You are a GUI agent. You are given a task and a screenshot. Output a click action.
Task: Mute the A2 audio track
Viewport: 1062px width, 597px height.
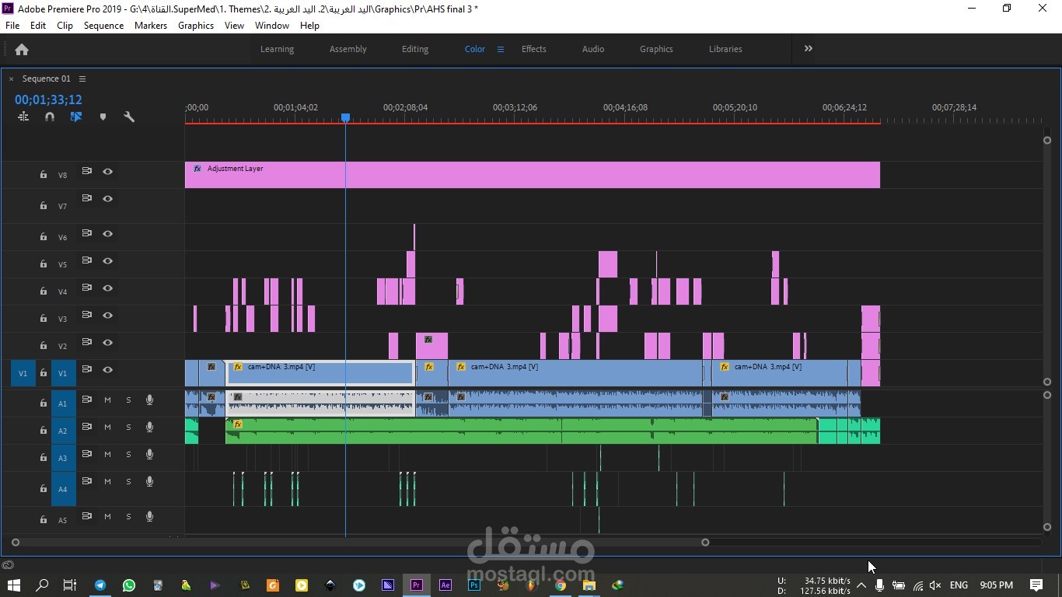pyautogui.click(x=107, y=428)
